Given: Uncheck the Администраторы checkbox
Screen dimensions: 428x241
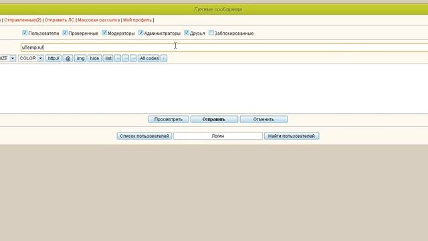Looking at the screenshot, I should coord(141,33).
